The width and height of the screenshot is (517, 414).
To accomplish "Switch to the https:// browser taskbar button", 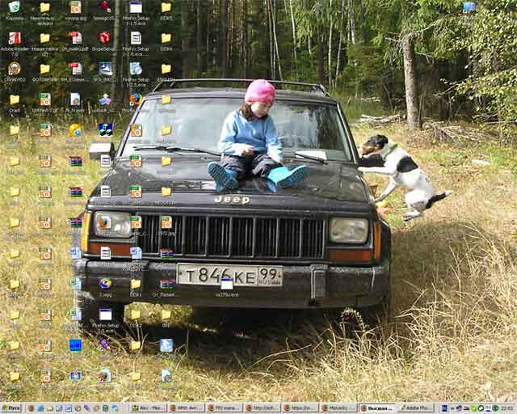I will (x=301, y=408).
